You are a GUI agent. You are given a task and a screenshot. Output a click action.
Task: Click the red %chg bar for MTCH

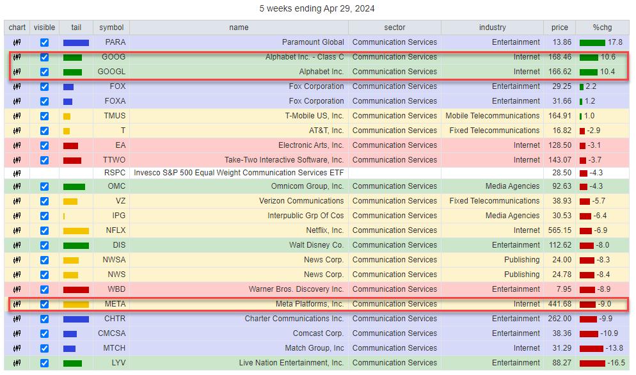[x=591, y=348]
